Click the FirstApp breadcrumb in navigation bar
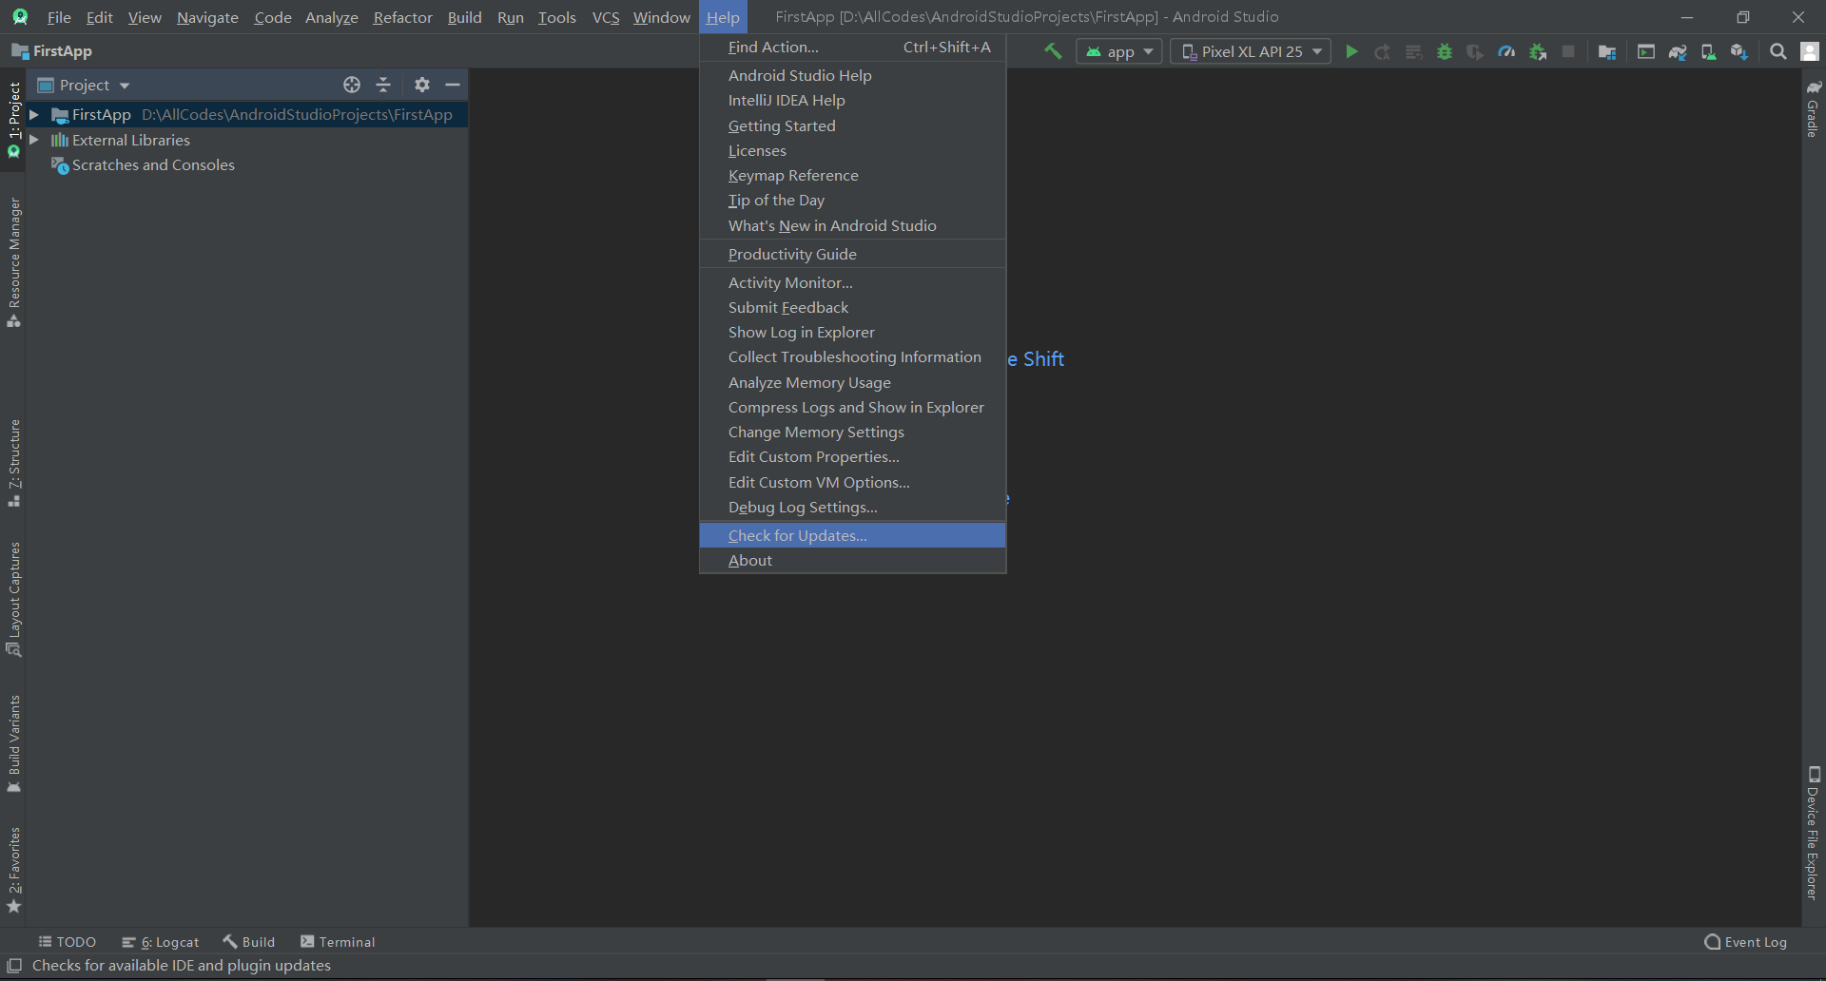Image resolution: width=1826 pixels, height=981 pixels. pos(52,51)
